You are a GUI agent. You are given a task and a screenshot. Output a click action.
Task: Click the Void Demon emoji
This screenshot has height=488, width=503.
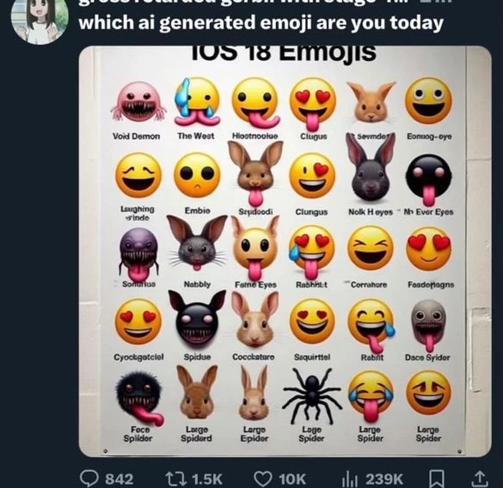tap(138, 102)
